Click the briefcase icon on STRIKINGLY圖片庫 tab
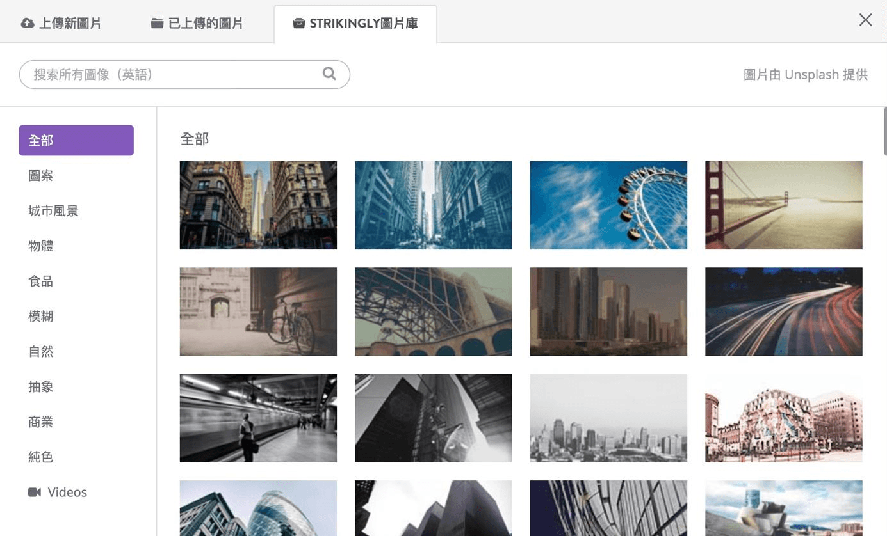Screen dimensions: 887x536 point(298,22)
